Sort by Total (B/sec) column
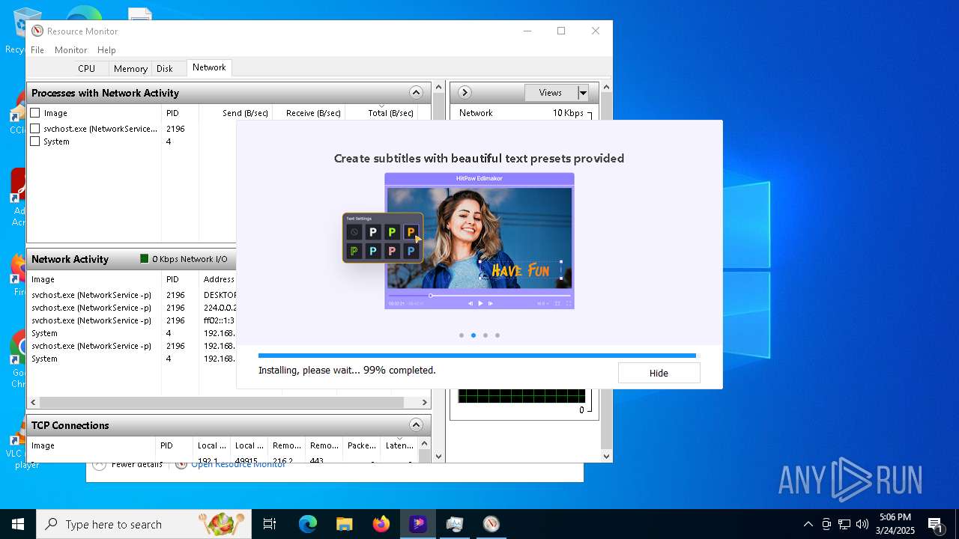This screenshot has height=539, width=959. click(381, 113)
